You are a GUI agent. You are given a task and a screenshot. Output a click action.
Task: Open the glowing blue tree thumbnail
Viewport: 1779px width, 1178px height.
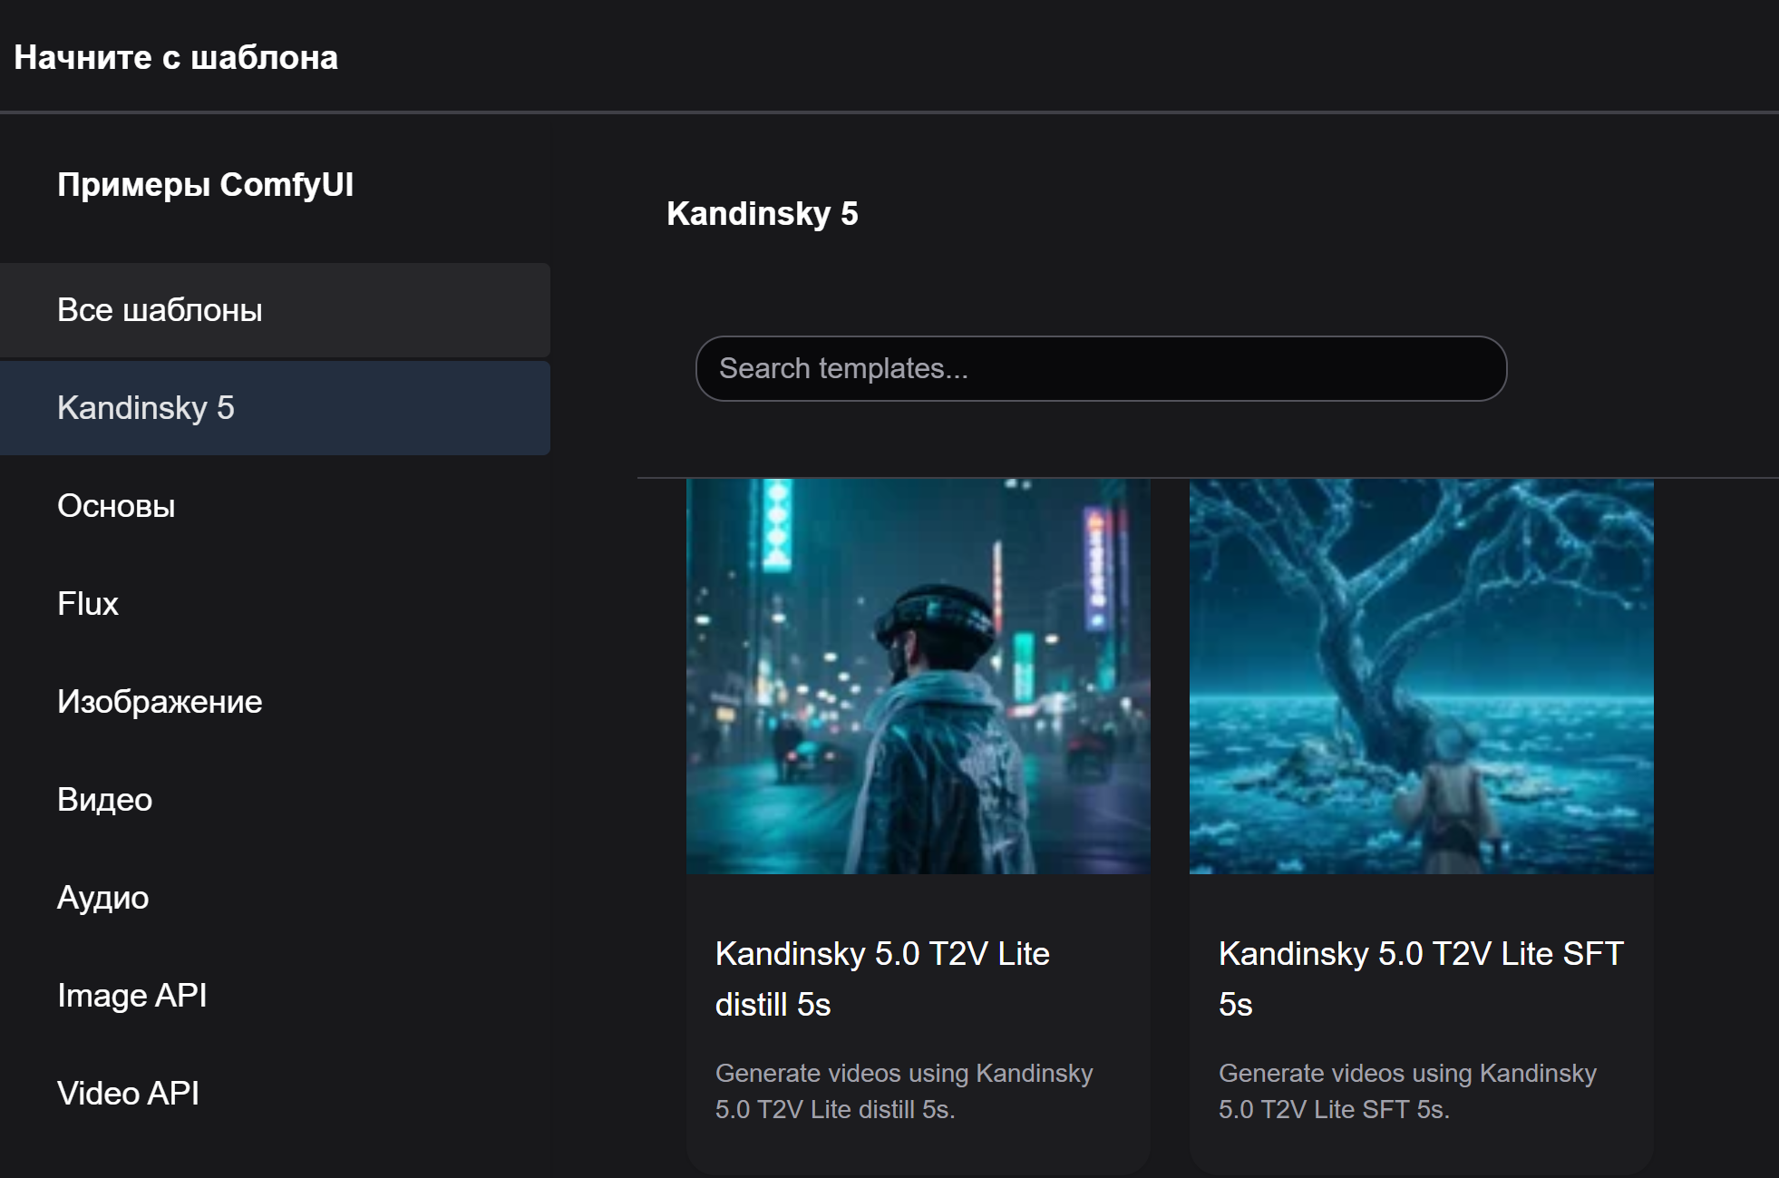coord(1421,676)
